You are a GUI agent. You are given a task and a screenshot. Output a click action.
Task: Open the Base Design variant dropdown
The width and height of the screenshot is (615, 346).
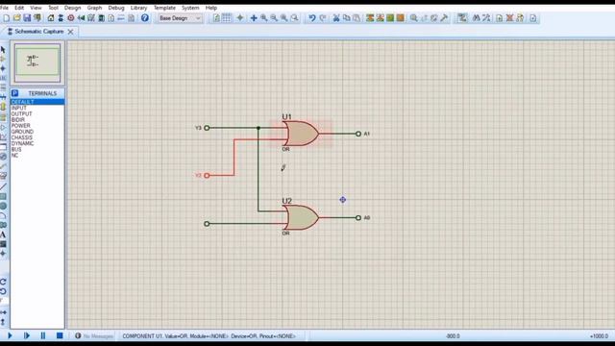pyautogui.click(x=180, y=18)
